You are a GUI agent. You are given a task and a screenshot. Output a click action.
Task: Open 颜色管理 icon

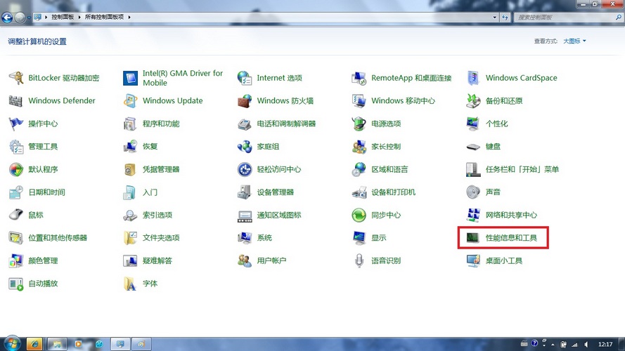(x=16, y=260)
